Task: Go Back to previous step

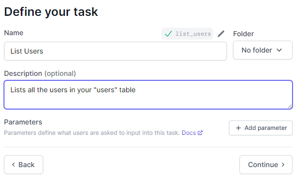Action: click(x=23, y=165)
